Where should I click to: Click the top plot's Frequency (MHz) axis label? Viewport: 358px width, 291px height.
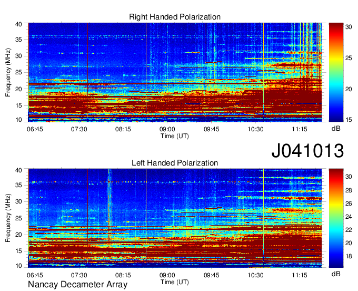8,72
